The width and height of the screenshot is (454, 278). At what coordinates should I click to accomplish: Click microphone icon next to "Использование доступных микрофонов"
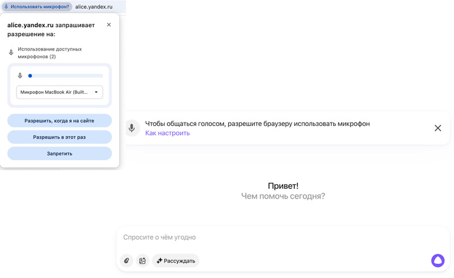point(11,53)
